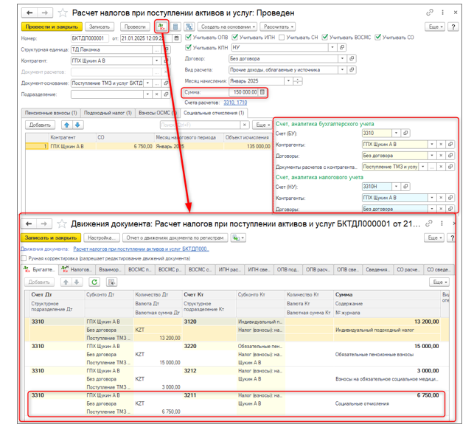Go back in Движения документа window
474x430 pixels.
[x=29, y=223]
